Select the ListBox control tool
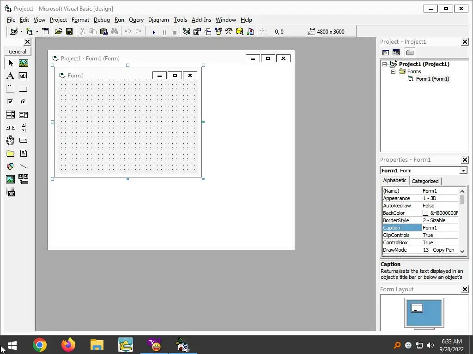The height and width of the screenshot is (354, 473). (23, 115)
